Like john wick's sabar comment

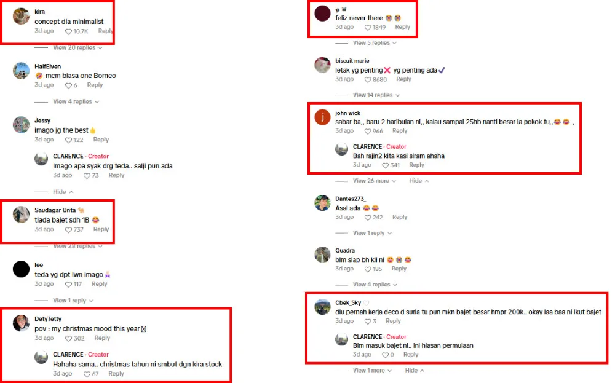point(368,131)
